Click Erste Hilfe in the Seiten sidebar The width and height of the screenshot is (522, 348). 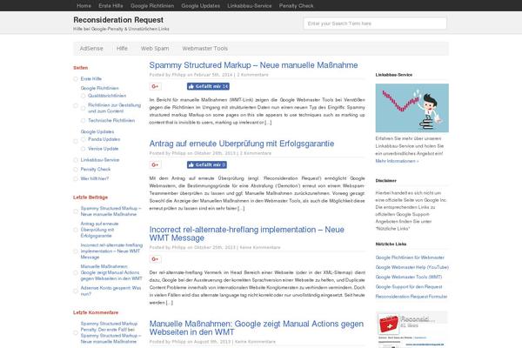click(90, 79)
